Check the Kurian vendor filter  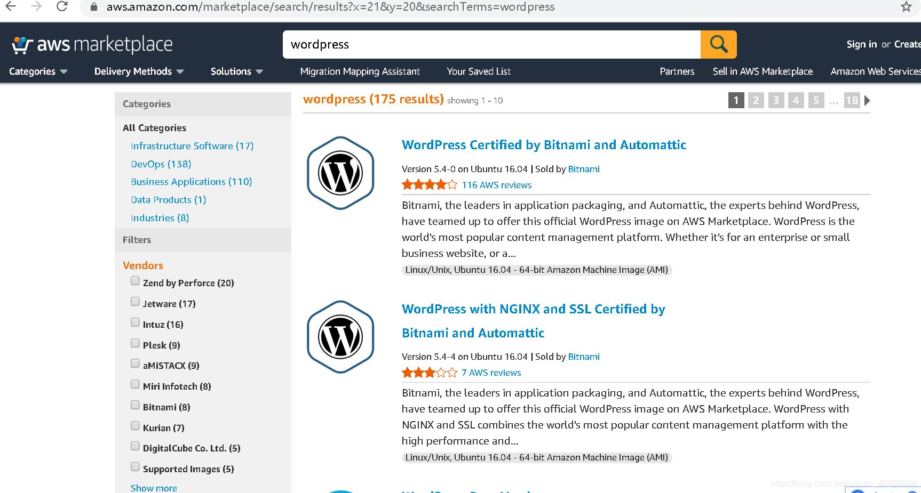click(x=135, y=426)
